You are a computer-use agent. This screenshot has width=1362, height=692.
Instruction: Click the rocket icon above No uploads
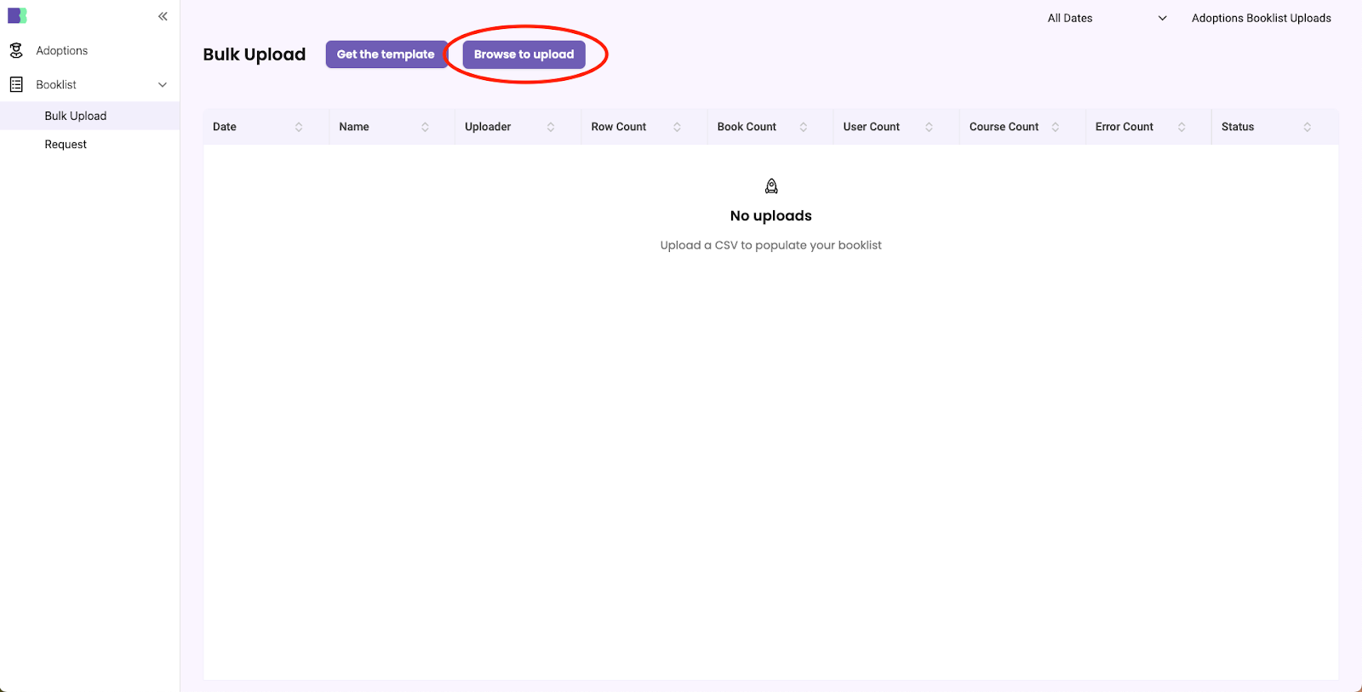pos(771,186)
